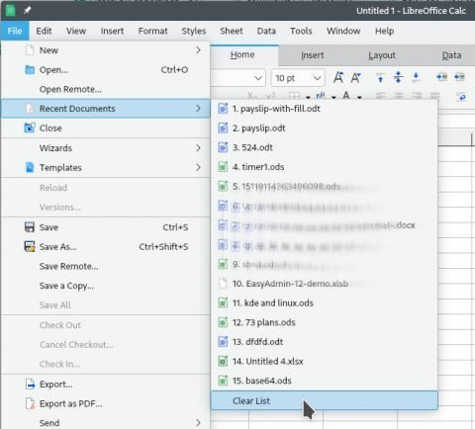This screenshot has height=429, width=475.
Task: Click the document icon next to dfdfd.odt
Action: pyautogui.click(x=223, y=342)
